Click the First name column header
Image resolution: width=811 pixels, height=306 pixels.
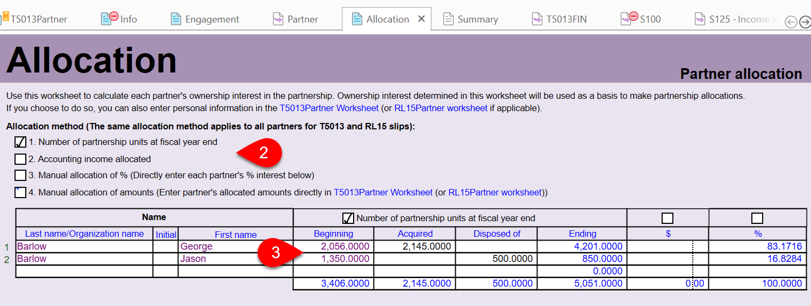click(x=235, y=235)
